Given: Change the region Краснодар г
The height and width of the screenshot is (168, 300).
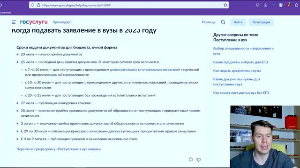Looking at the screenshot, I should [x=62, y=22].
